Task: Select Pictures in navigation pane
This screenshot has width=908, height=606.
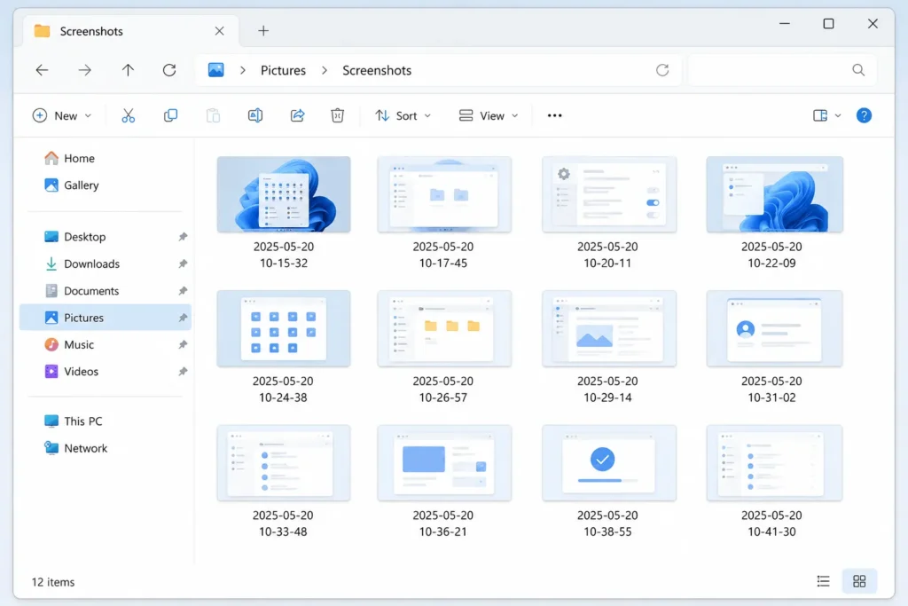Action: pos(106,318)
